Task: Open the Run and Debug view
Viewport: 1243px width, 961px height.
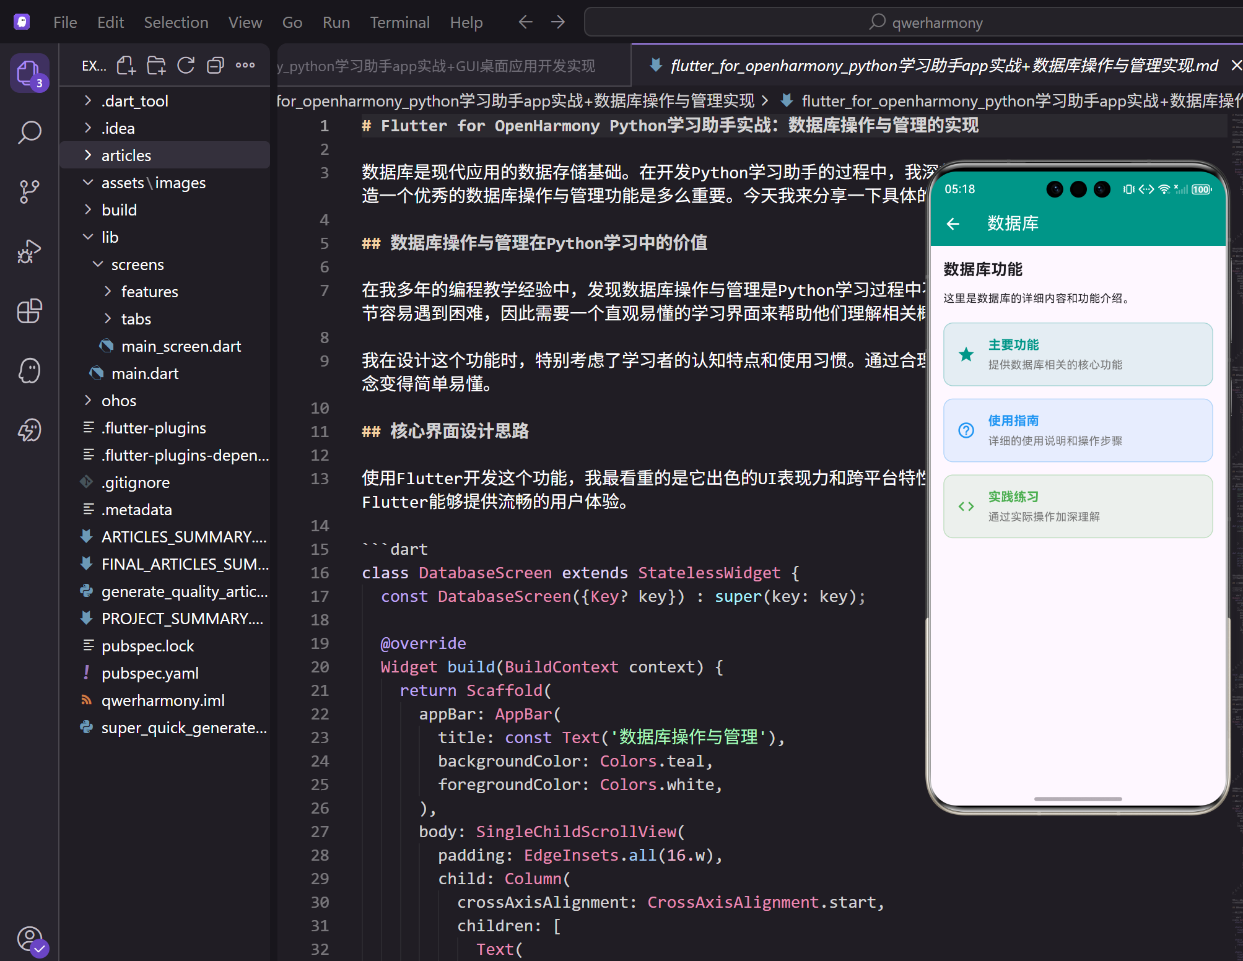Action: (29, 251)
